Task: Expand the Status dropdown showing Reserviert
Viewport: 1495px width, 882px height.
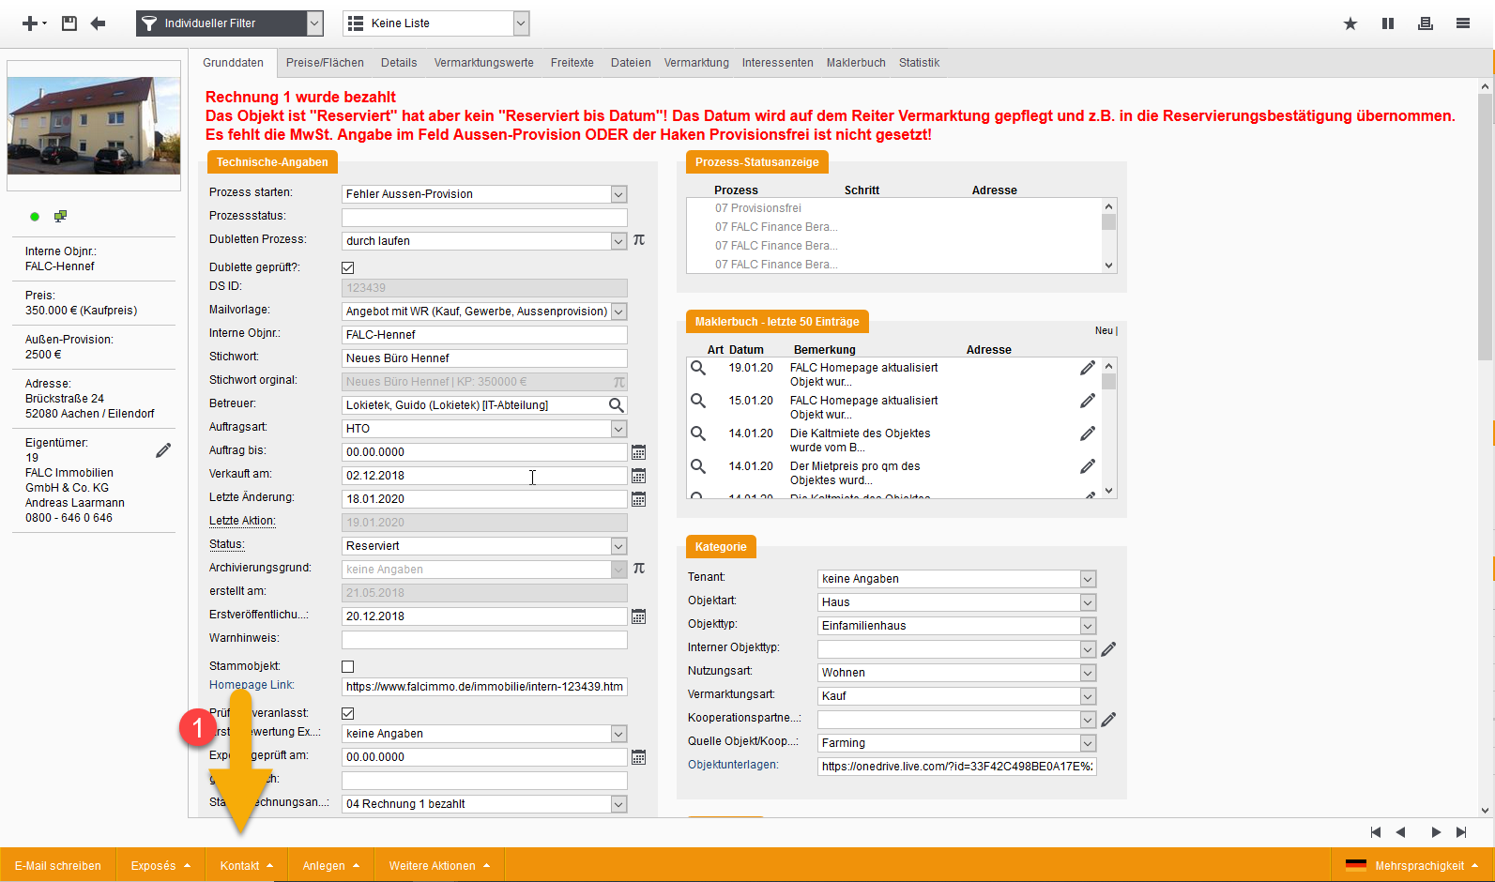Action: point(618,546)
